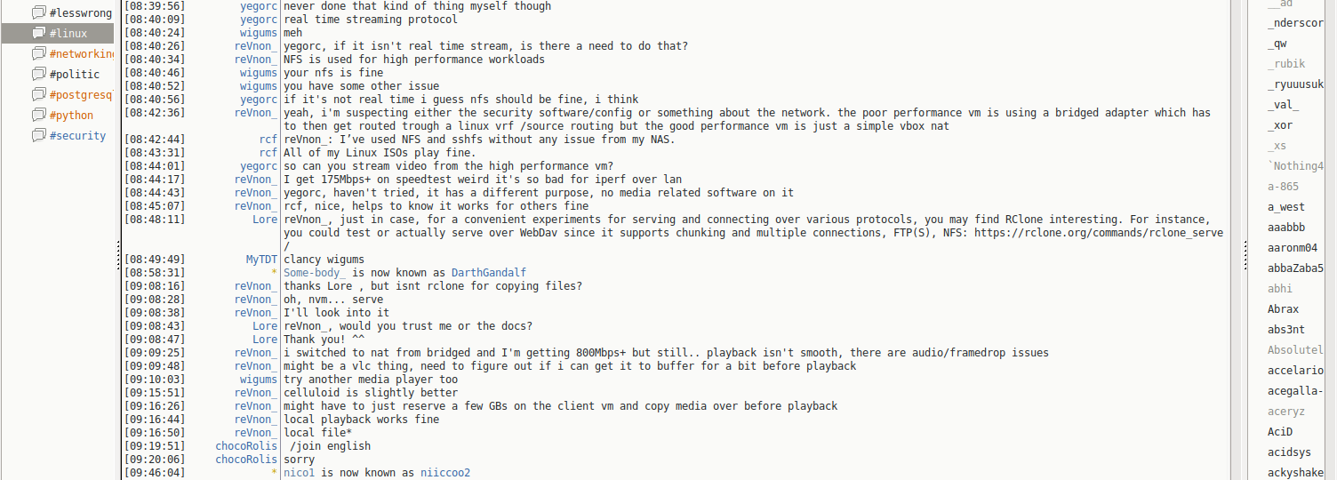1337x480 pixels.
Task: Click the #postgresql channel chat icon
Action: [x=38, y=94]
